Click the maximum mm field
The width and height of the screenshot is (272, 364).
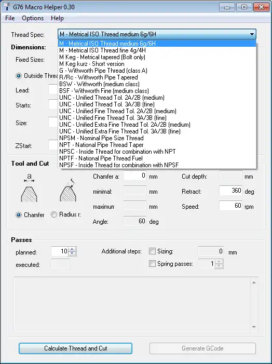pyautogui.click(x=134, y=206)
